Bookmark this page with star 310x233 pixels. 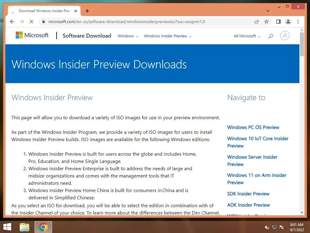tap(266, 22)
